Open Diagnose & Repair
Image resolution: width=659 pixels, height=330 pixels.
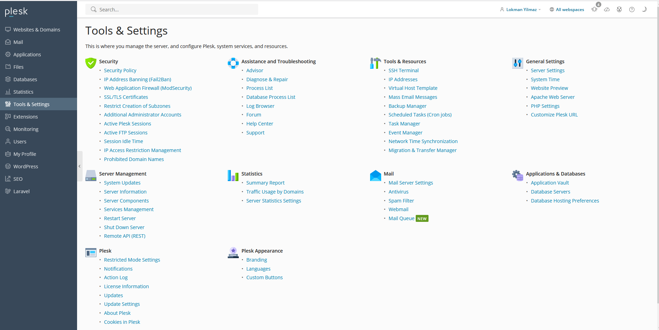[267, 79]
